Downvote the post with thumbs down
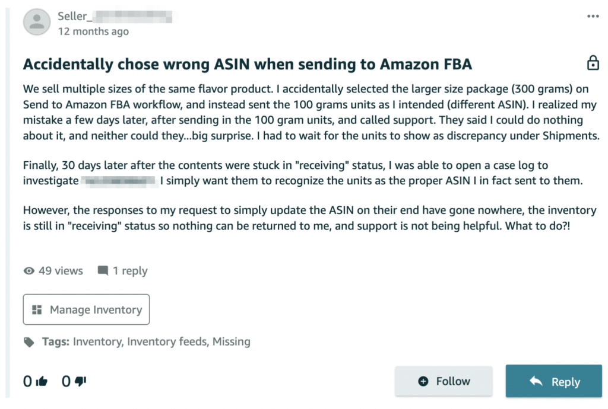This screenshot has width=608, height=409. [x=81, y=382]
